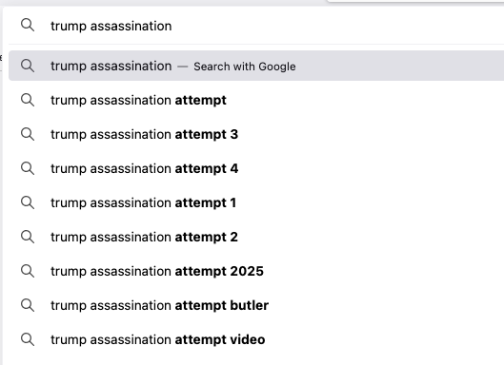Click magnifier icon next to 'attempt 2'
504x365 pixels.
coord(28,237)
